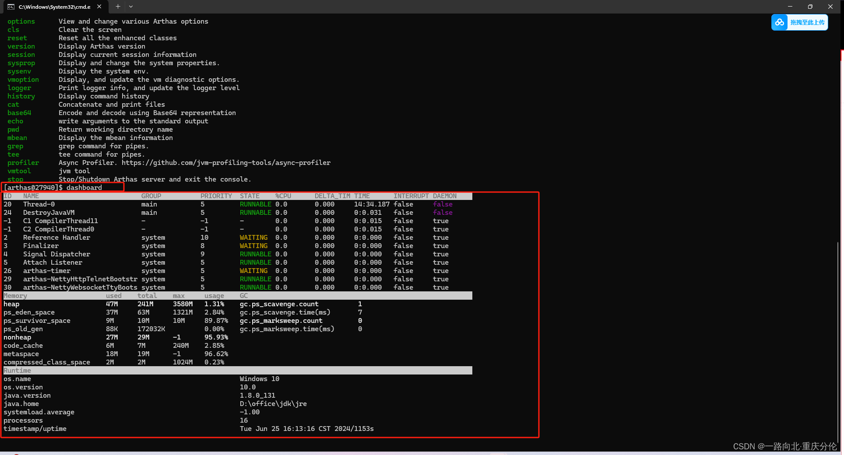Screen dimensions: 844x455
Task: Click the 'session' command name
Action: click(21, 55)
